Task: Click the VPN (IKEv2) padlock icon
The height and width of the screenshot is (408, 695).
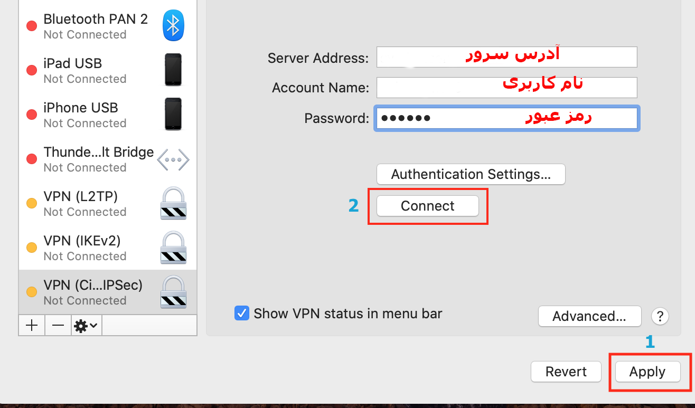Action: pyautogui.click(x=173, y=247)
